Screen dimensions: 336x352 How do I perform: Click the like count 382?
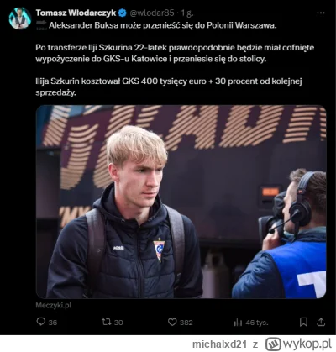[186, 323]
